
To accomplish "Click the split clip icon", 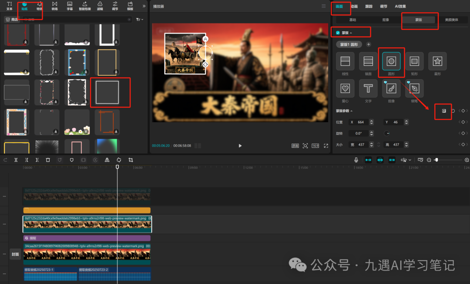I will (16, 160).
